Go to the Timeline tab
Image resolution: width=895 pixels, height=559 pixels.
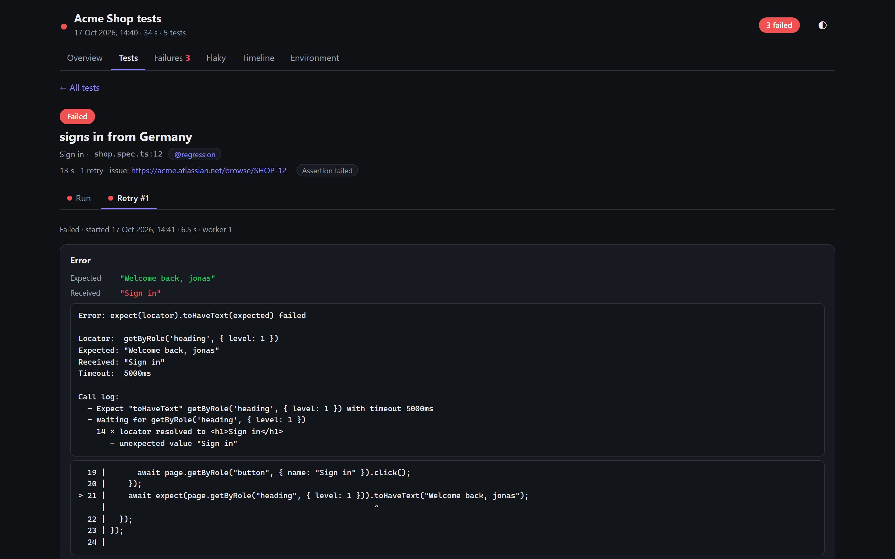point(258,58)
